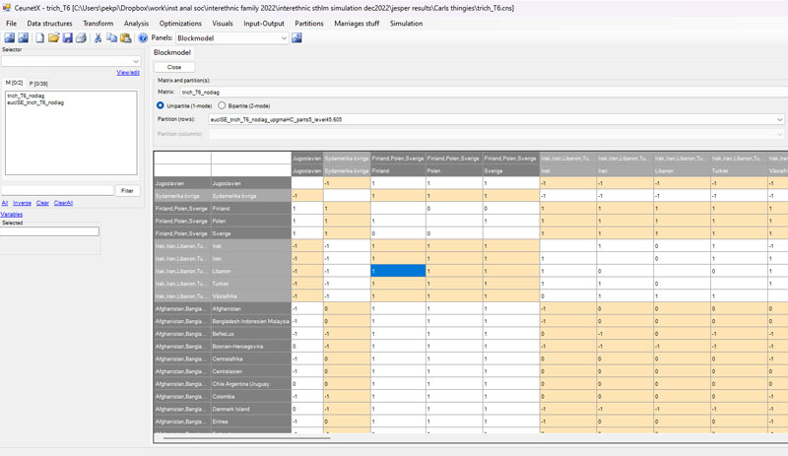Select trich_T6_nodiag in the matrix list
788x456 pixels.
(x=26, y=96)
